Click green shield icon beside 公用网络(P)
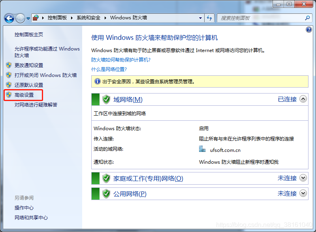The image size is (316, 232). click(x=106, y=194)
